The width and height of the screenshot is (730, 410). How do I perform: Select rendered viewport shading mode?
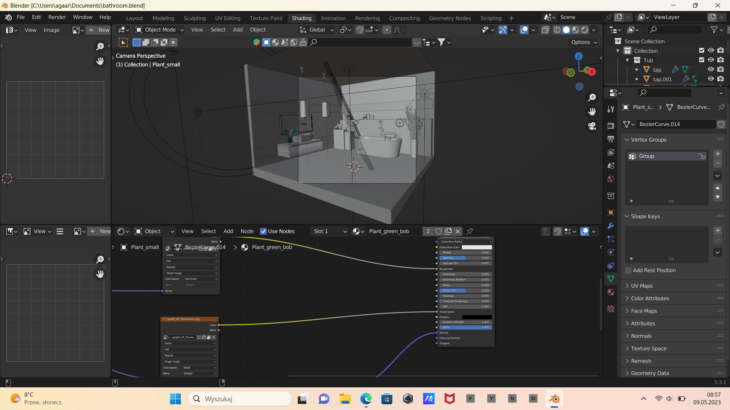coord(585,30)
